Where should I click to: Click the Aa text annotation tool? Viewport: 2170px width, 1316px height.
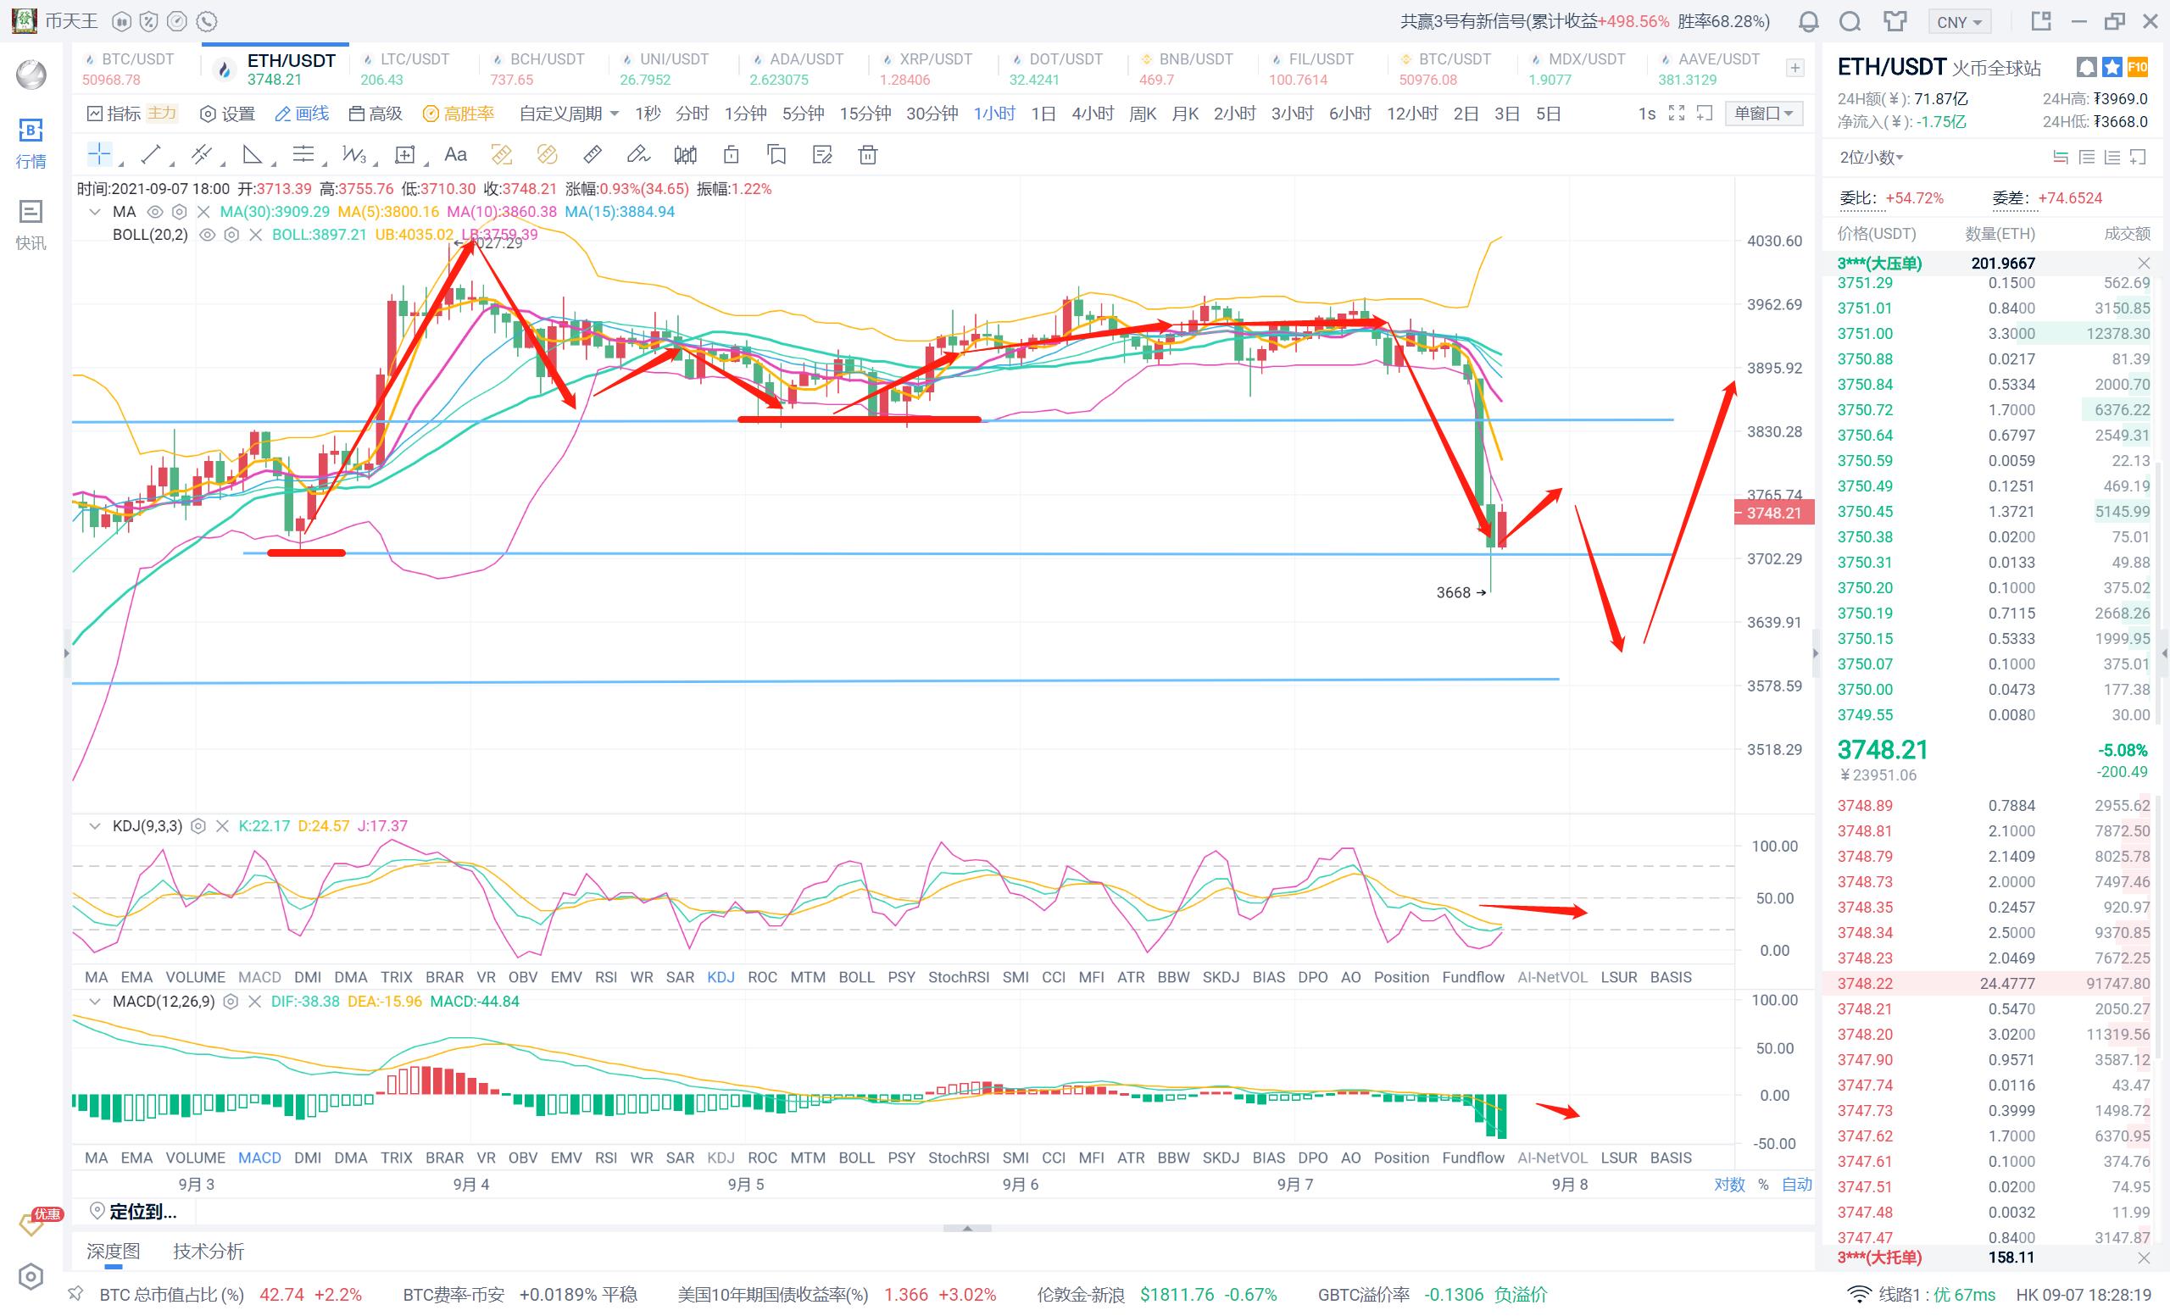point(455,155)
